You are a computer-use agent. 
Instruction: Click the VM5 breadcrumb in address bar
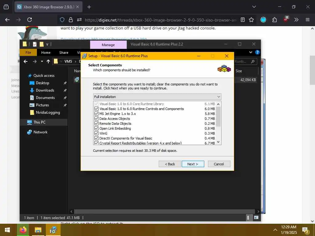68,61
